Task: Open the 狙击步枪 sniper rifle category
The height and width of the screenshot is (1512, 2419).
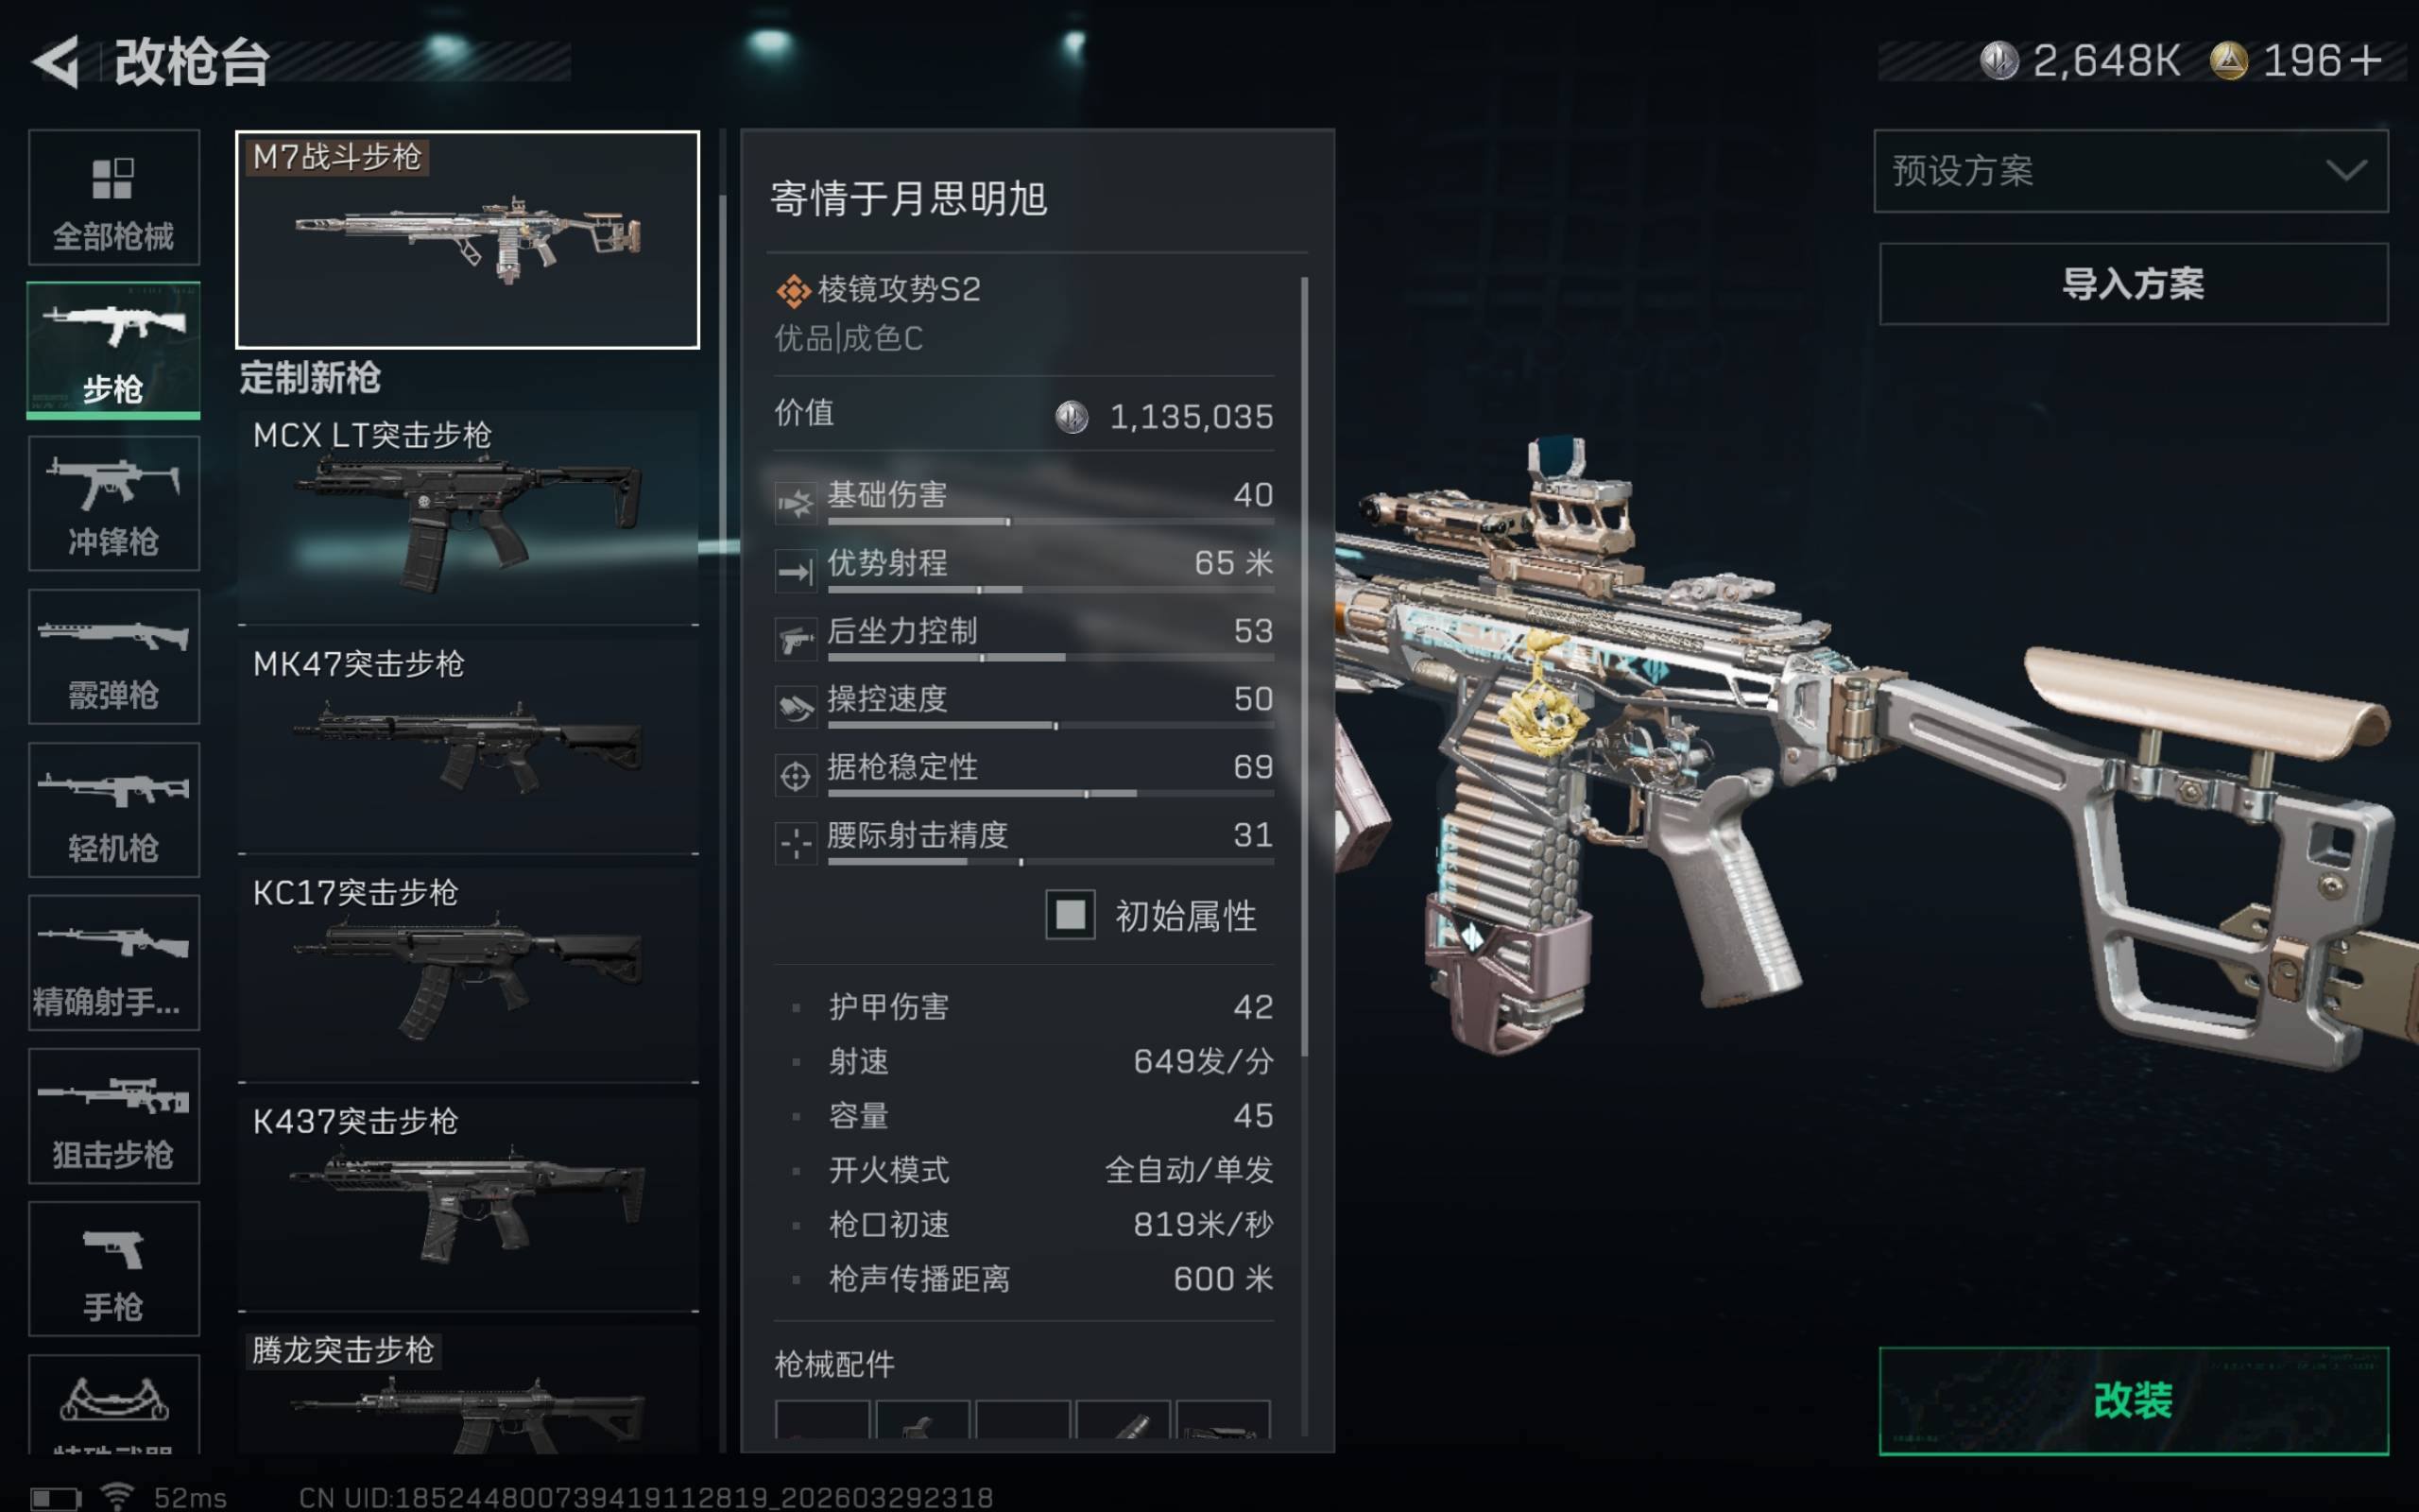Action: pyautogui.click(x=114, y=1116)
